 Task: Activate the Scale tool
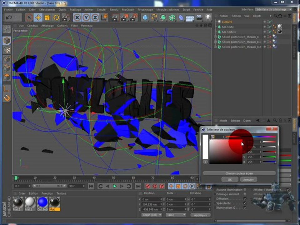click(47, 17)
